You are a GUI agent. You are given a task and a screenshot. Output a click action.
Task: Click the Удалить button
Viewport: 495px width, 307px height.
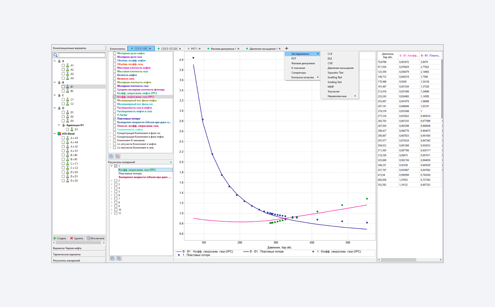click(x=77, y=238)
